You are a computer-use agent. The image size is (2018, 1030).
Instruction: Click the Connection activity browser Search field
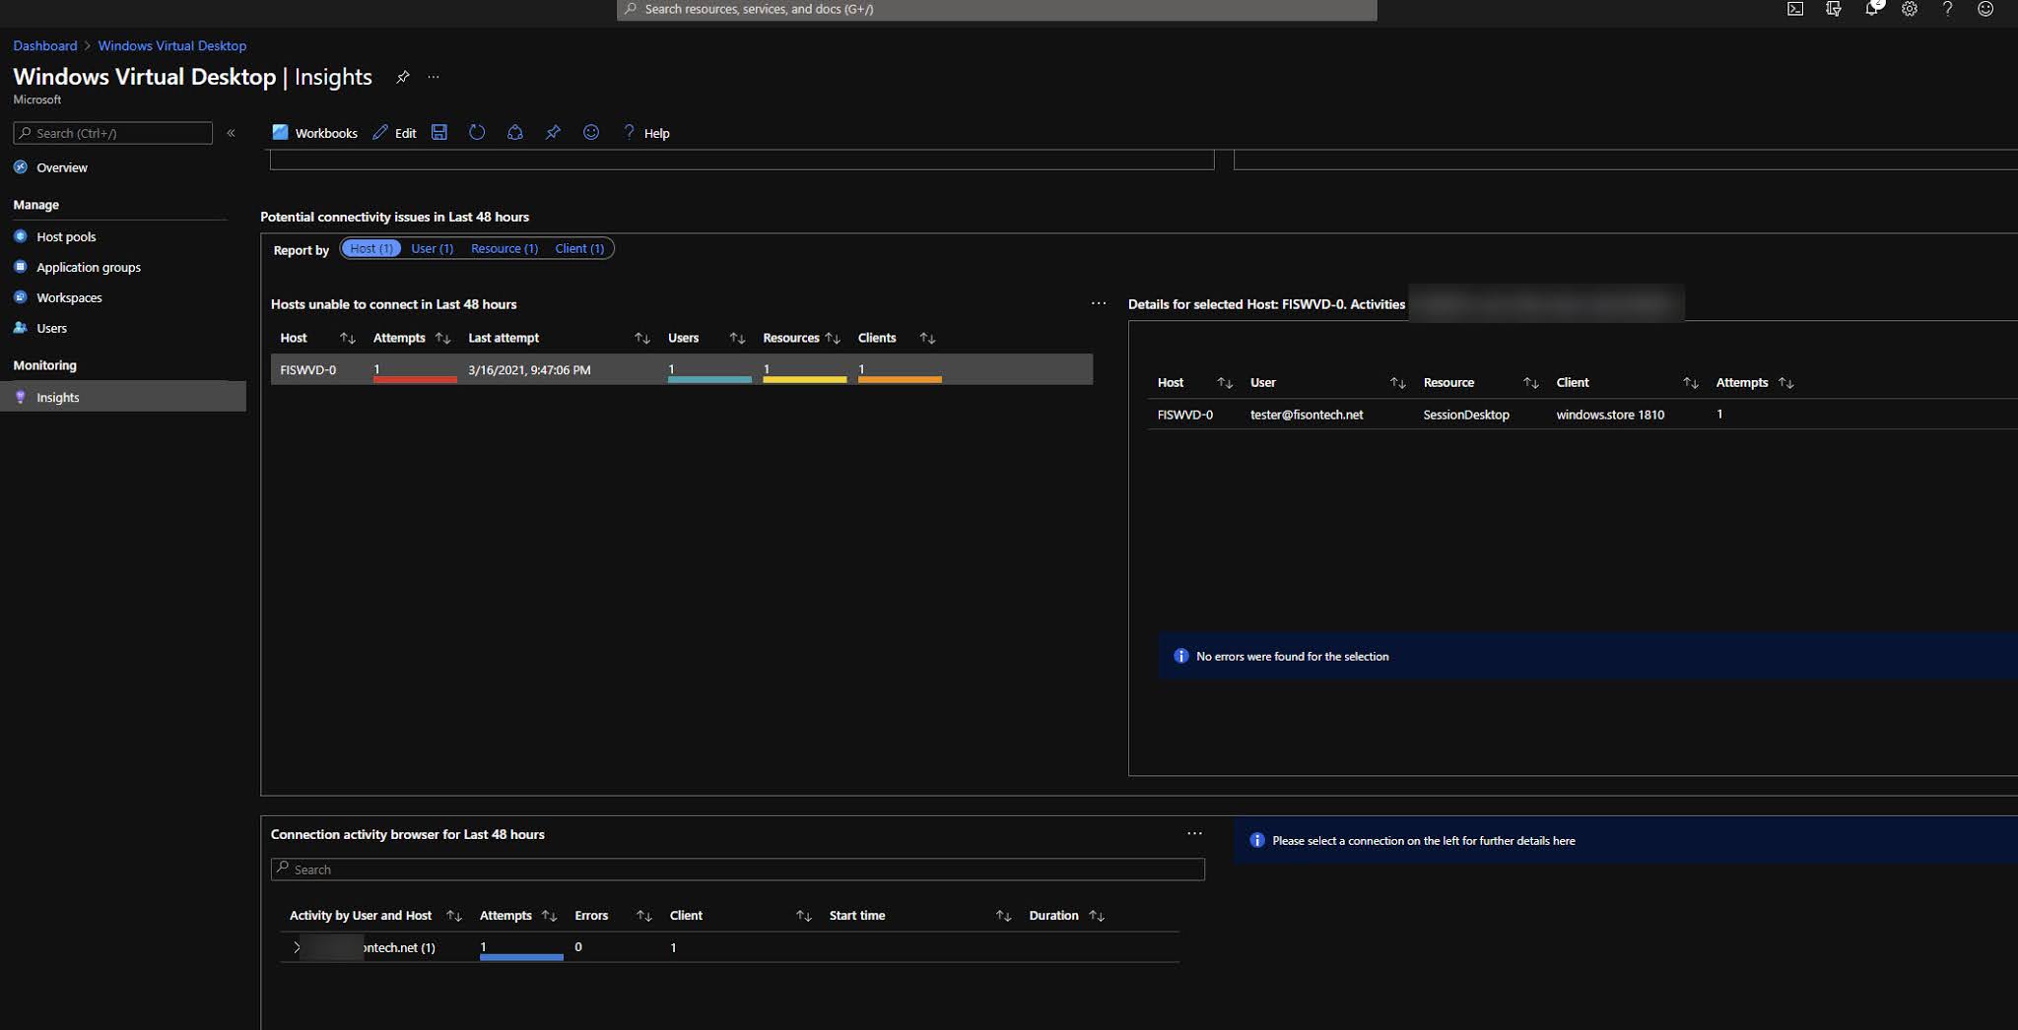tap(738, 869)
